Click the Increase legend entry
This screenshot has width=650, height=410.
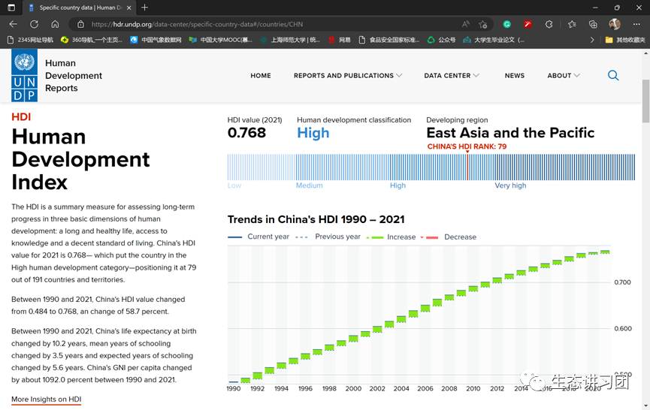point(391,237)
